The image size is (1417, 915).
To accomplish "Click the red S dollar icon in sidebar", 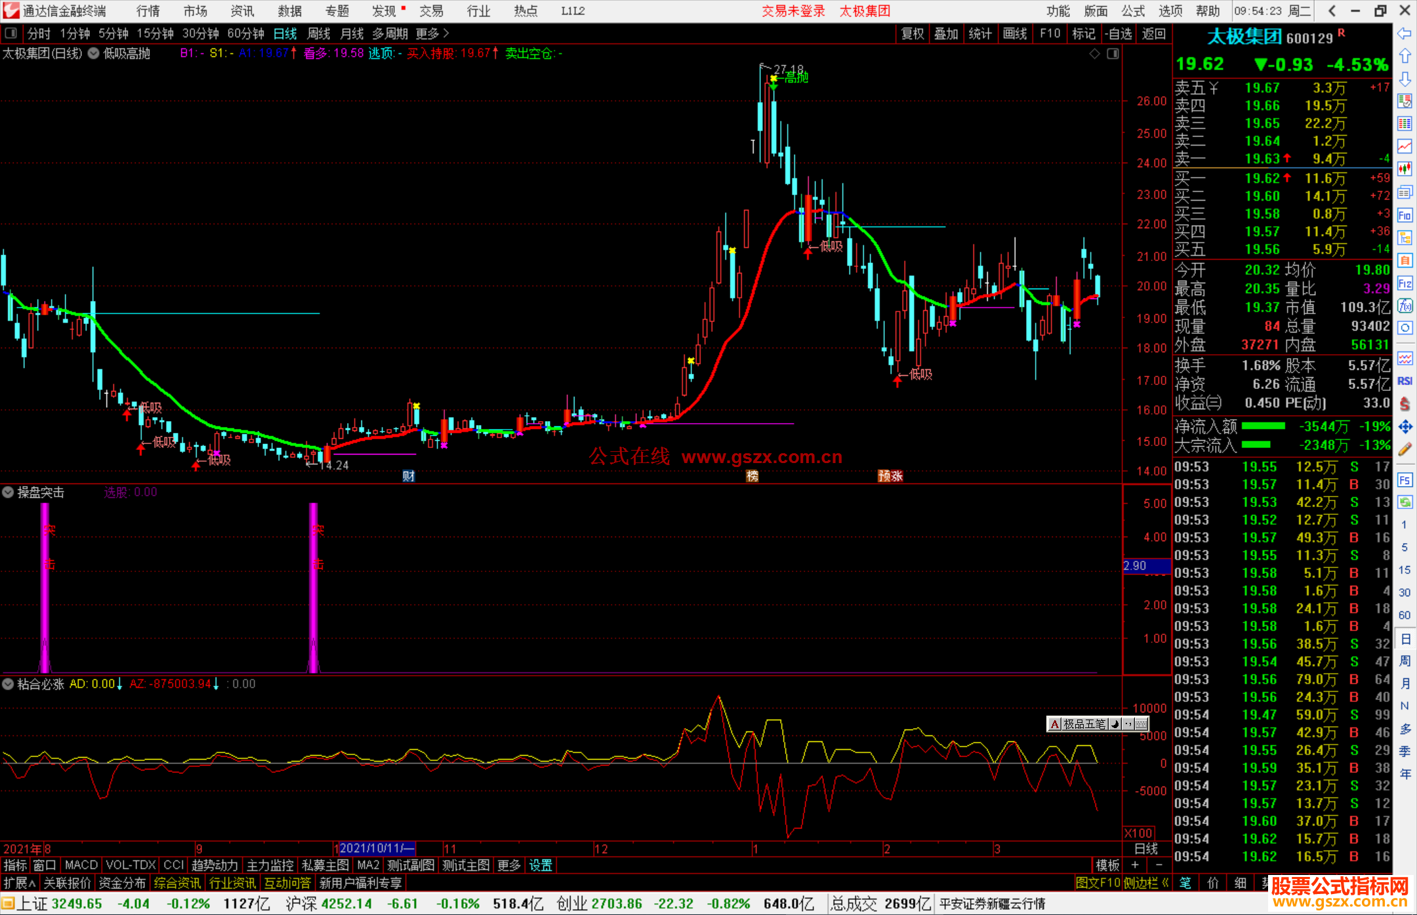I will 1405,404.
